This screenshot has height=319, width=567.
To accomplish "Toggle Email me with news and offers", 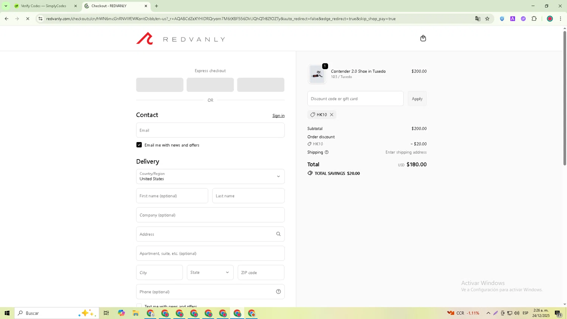I will pyautogui.click(x=139, y=145).
